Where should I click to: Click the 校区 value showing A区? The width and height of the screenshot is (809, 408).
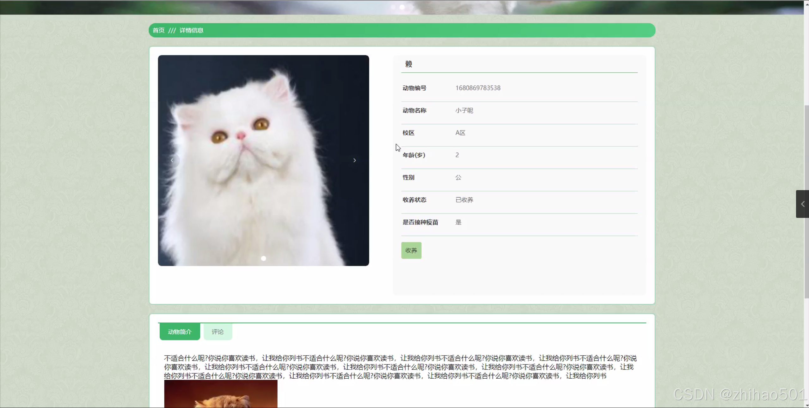click(460, 133)
